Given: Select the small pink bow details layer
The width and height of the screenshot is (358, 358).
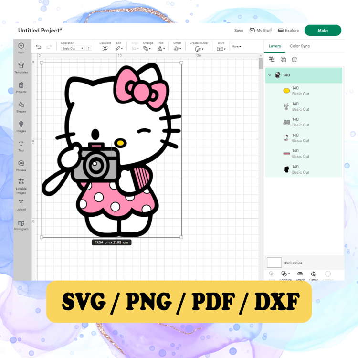Looking at the screenshot, I should click(x=304, y=138).
